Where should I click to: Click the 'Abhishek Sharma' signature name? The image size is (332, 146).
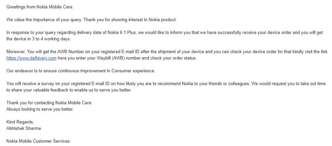click(x=23, y=129)
